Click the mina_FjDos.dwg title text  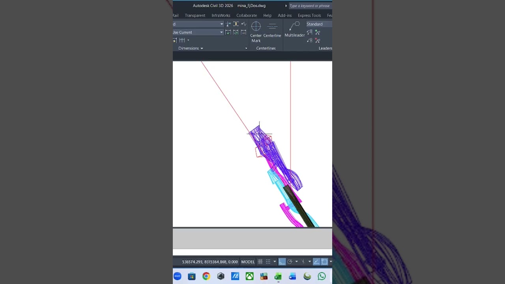pyautogui.click(x=251, y=6)
